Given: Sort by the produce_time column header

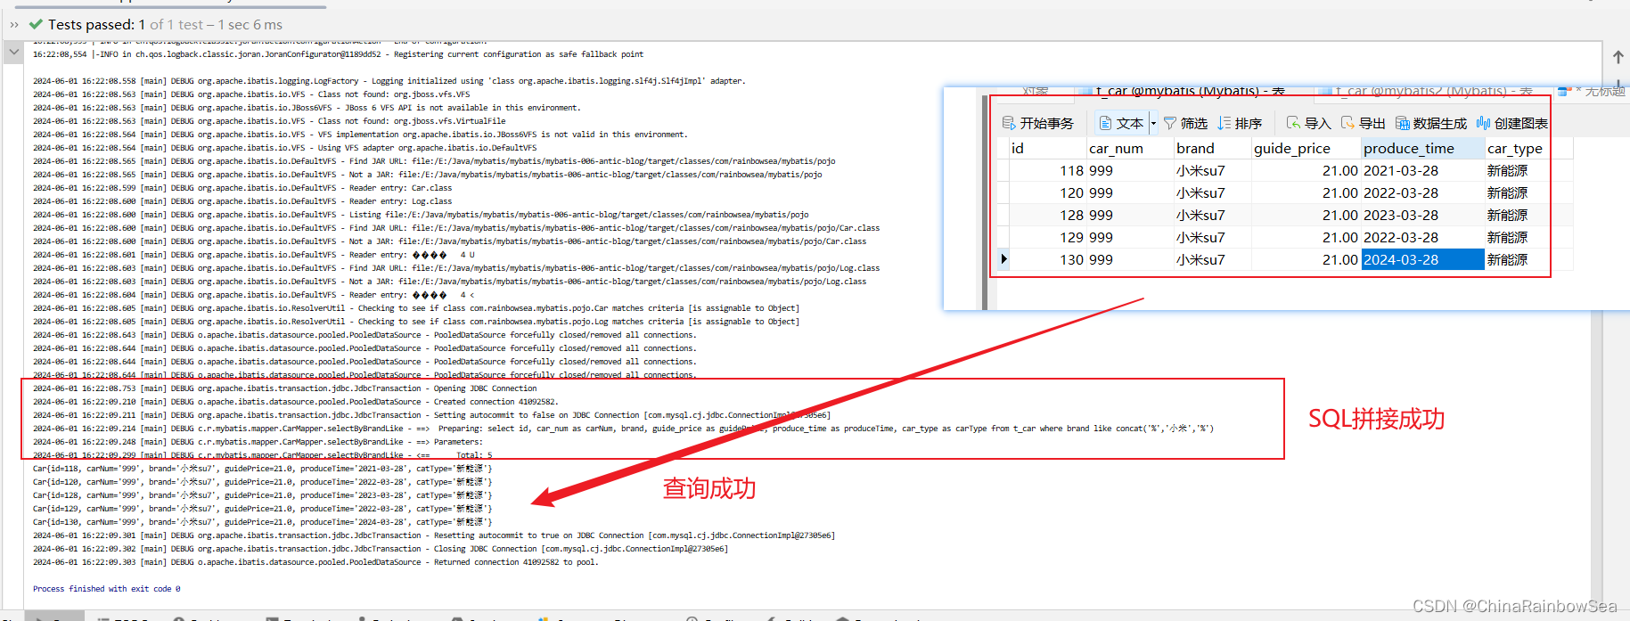Looking at the screenshot, I should tap(1408, 148).
